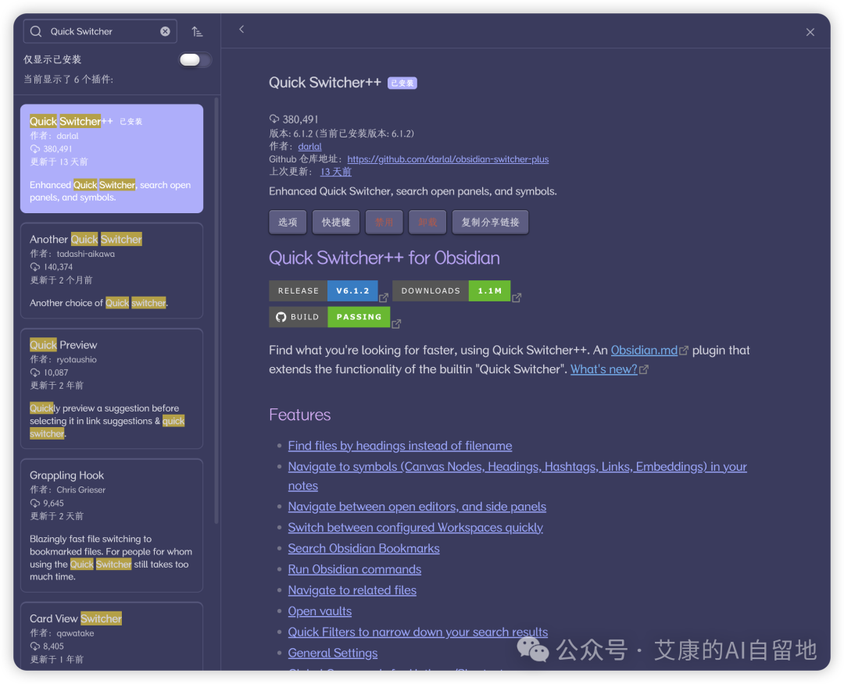Screen dimensions: 844x684
Task: Click the 选项 options button
Action: coord(288,222)
